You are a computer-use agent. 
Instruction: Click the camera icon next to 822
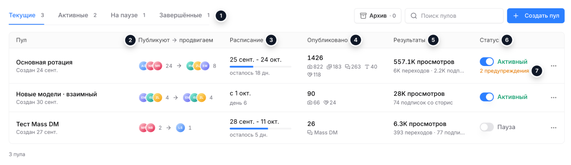(x=310, y=67)
